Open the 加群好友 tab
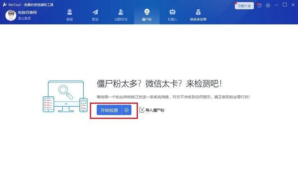Image resolution: width=298 pixels, height=169 pixels. (x=121, y=15)
